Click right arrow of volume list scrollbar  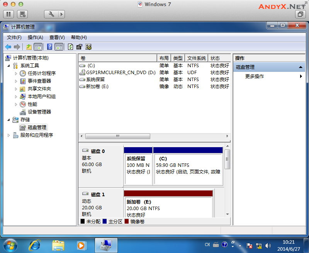click(x=227, y=136)
